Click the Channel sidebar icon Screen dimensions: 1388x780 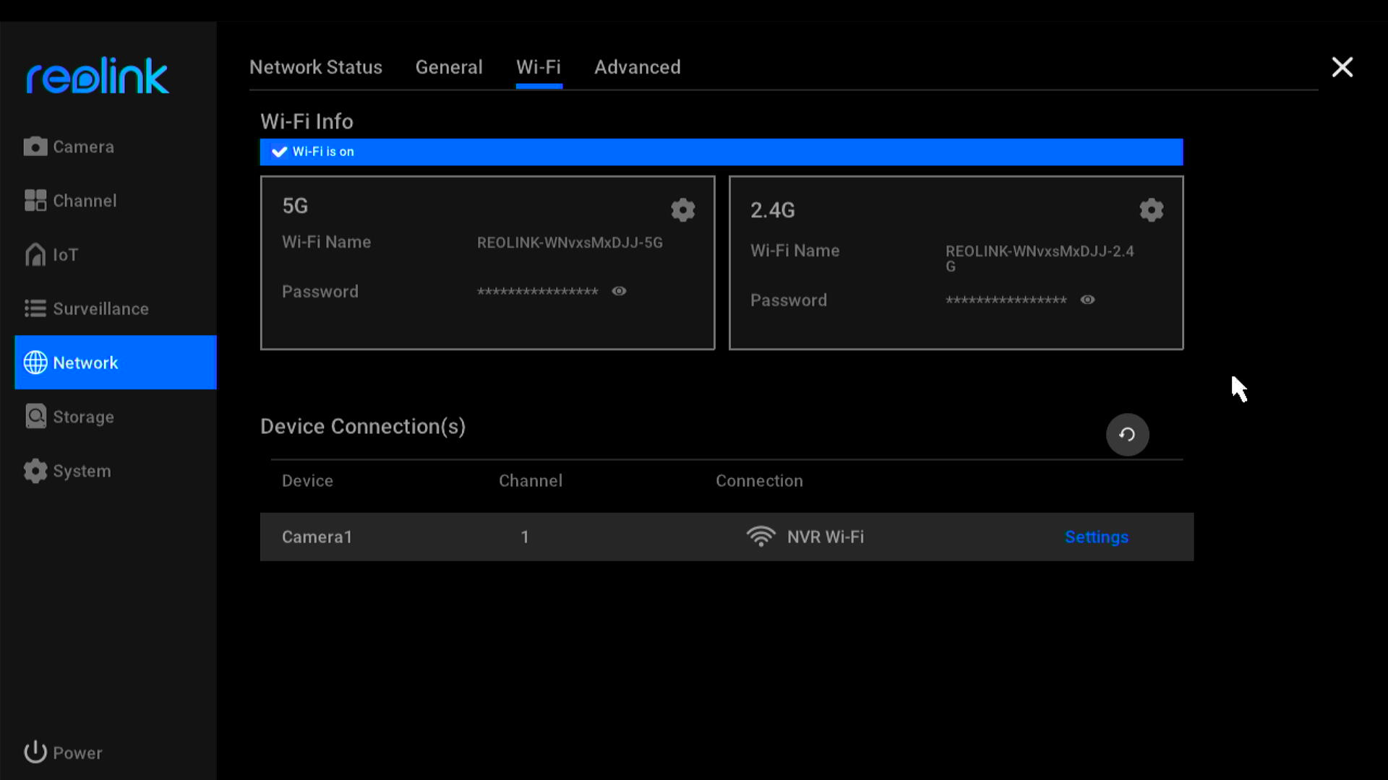pyautogui.click(x=85, y=201)
